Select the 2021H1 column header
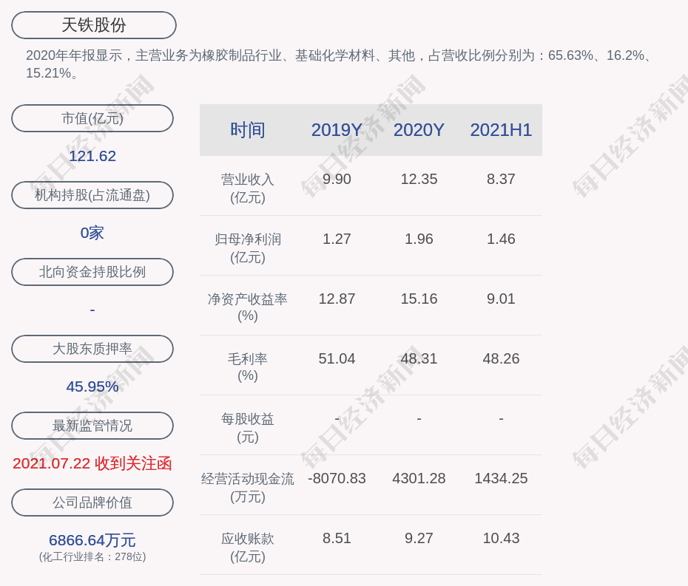Image resolution: width=688 pixels, height=586 pixels. pyautogui.click(x=501, y=130)
